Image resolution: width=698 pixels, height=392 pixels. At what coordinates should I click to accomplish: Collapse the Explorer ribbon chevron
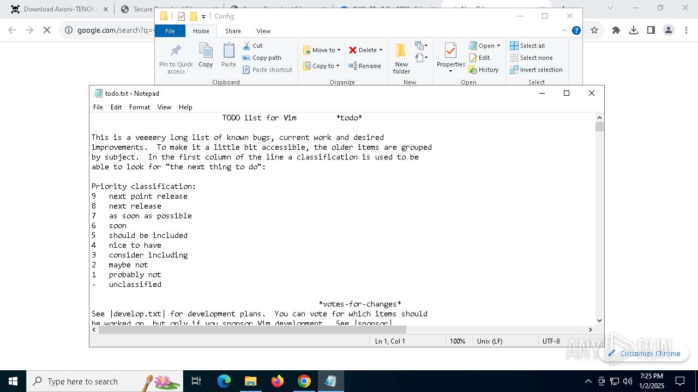564,31
